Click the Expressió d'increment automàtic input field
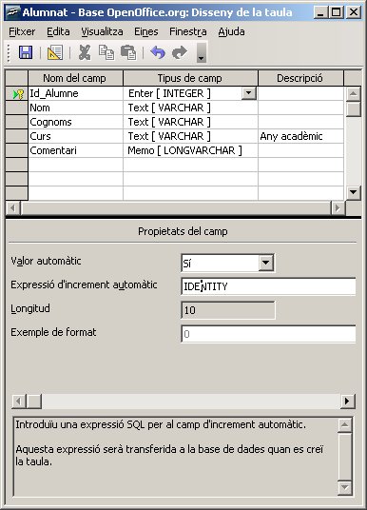367x510 pixels. [x=268, y=286]
